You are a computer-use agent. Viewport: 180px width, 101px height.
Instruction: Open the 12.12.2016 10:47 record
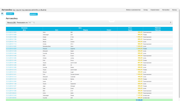[11, 86]
